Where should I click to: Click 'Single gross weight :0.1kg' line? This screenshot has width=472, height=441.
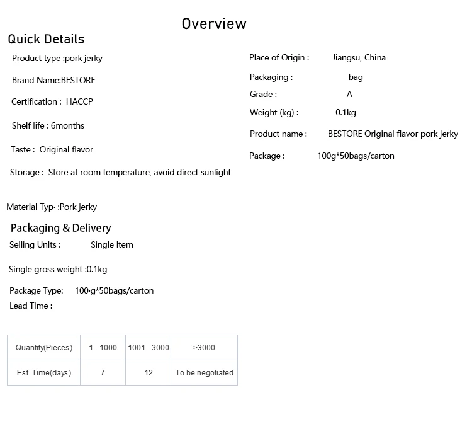click(58, 269)
